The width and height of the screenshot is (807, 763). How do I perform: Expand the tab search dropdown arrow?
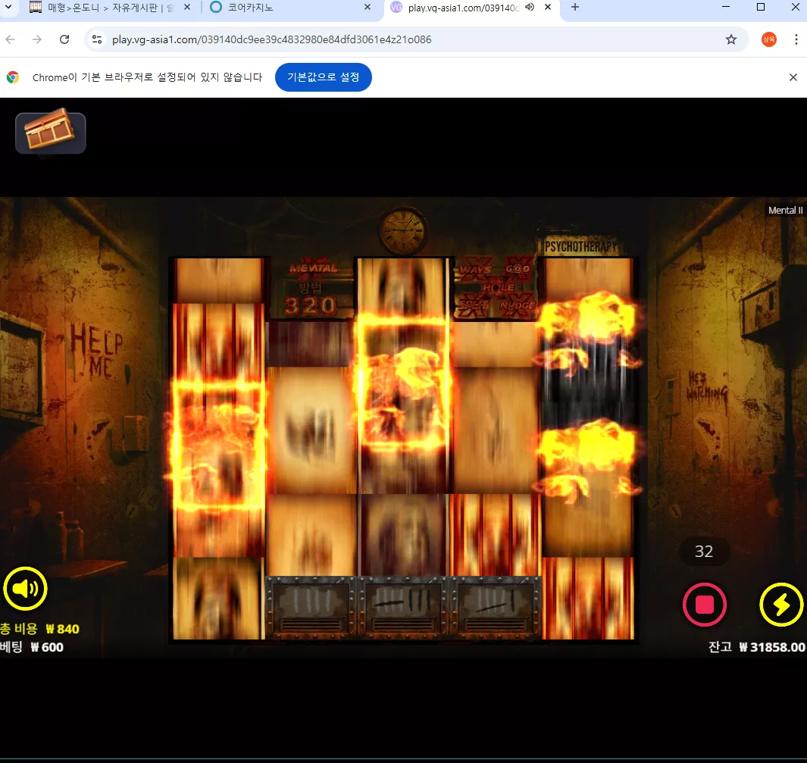tap(8, 8)
